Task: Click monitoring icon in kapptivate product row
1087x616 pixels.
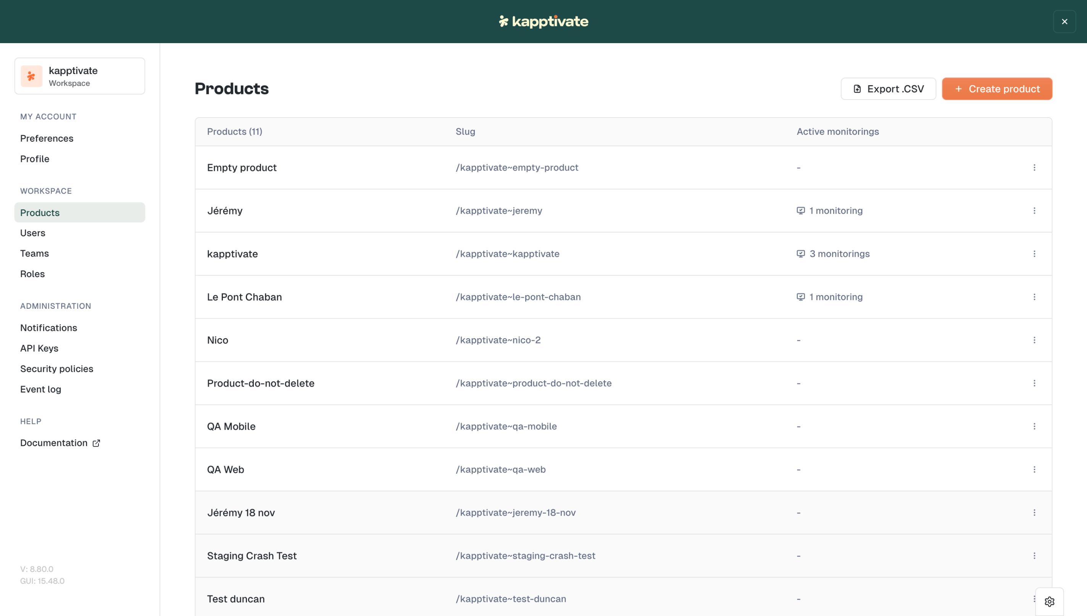Action: [800, 254]
